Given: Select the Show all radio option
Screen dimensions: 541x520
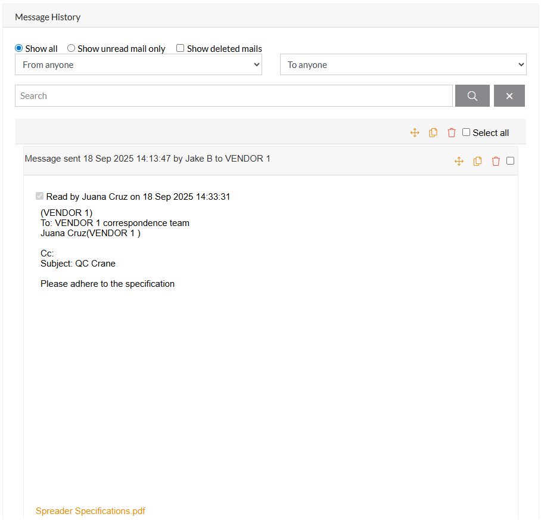Looking at the screenshot, I should [19, 48].
